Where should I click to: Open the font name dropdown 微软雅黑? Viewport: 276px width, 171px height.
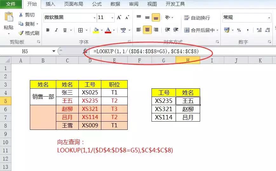[x=94, y=17]
